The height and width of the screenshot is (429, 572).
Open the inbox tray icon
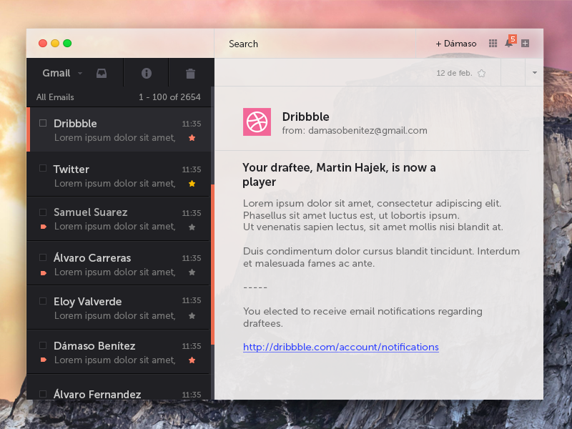point(102,74)
